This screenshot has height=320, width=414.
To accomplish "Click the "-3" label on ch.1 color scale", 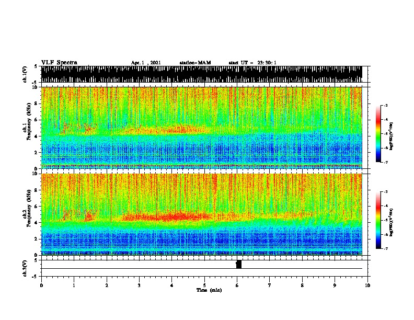I will 386,105.
